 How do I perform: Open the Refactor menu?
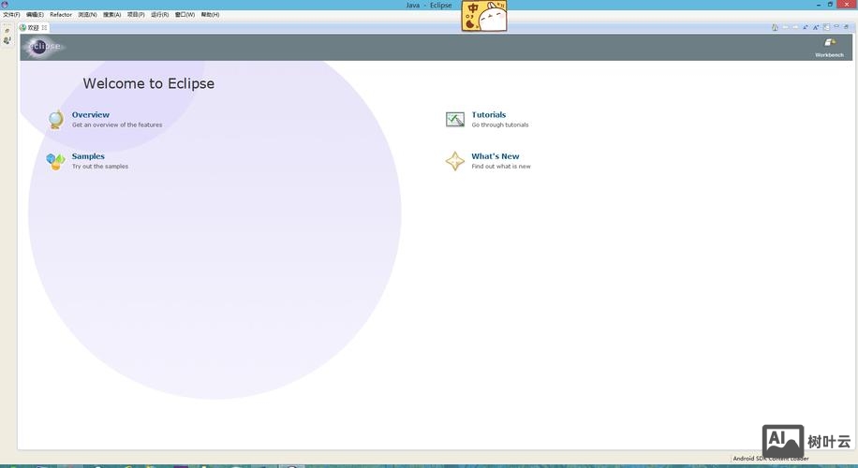coord(61,15)
